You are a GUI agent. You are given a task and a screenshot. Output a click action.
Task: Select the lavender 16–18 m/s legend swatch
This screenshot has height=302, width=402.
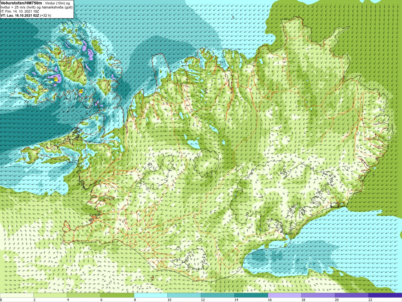click(285, 295)
